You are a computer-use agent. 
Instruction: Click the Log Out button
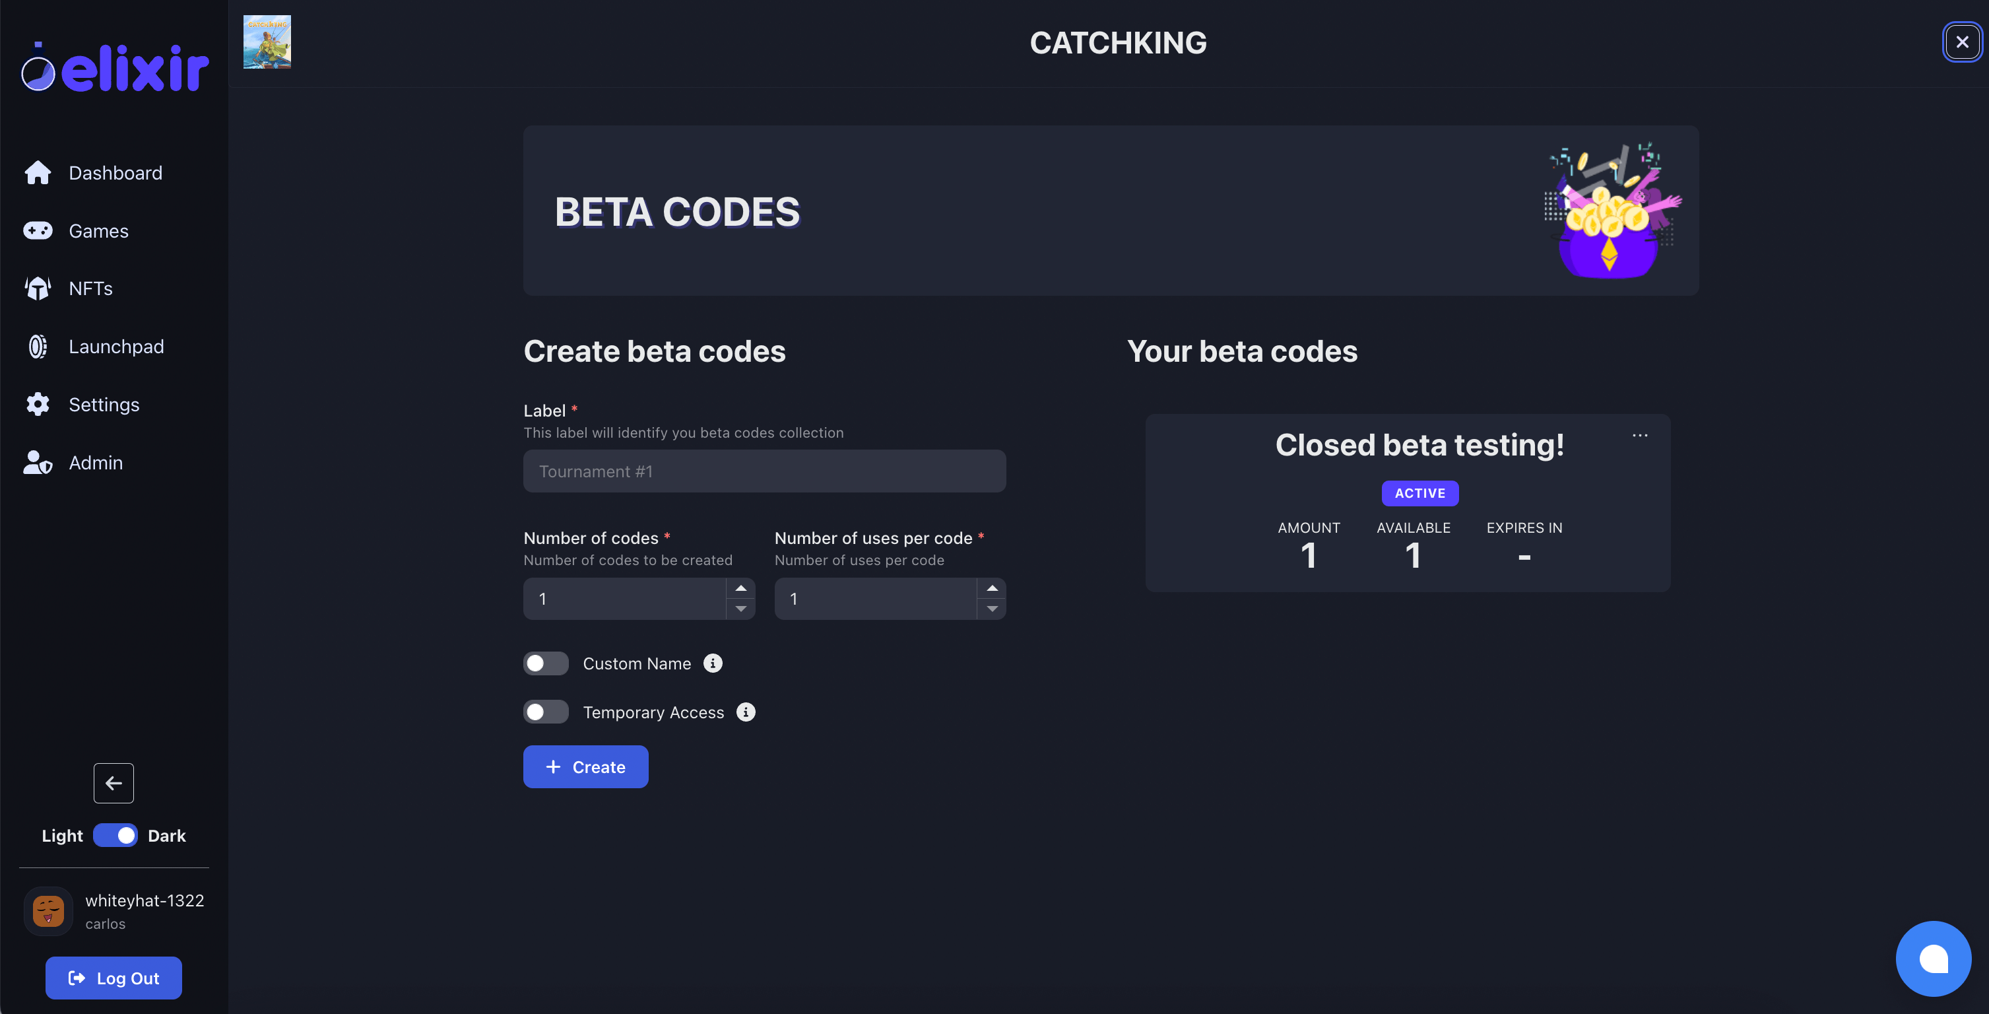pos(114,978)
